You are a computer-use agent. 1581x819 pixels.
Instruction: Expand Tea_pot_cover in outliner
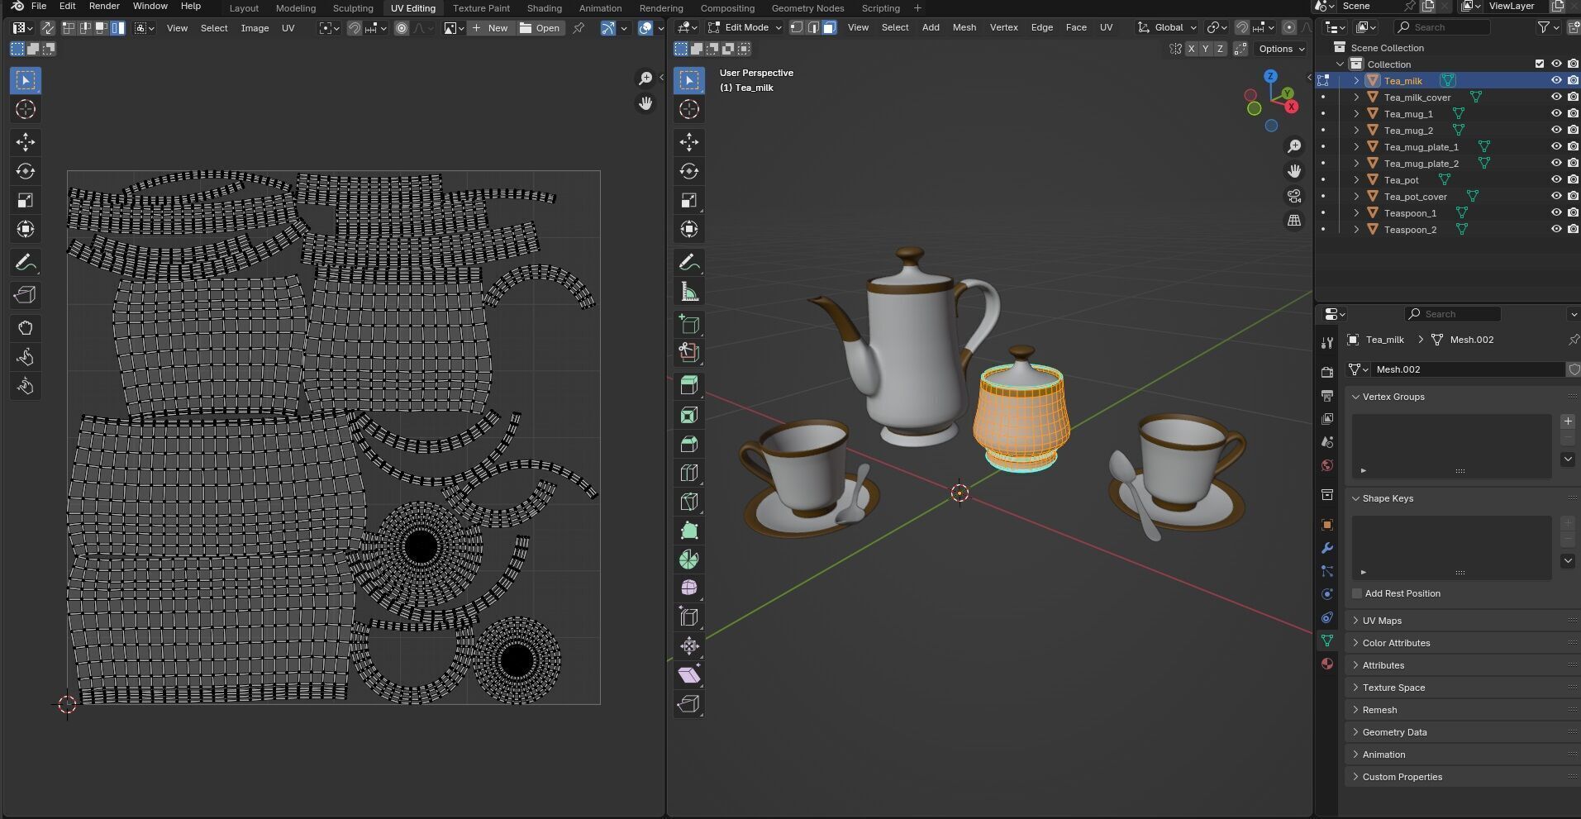(1356, 197)
